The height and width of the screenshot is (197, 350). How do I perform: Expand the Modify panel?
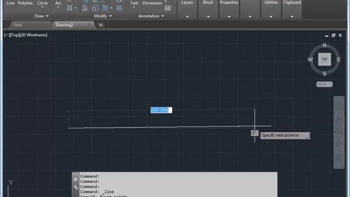click(x=103, y=16)
